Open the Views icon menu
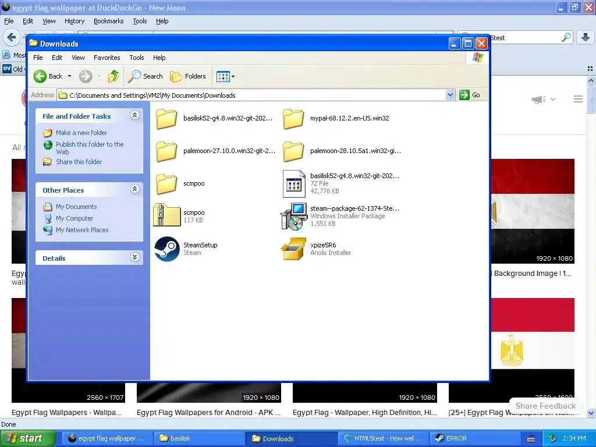Screen dimensions: 596x447 (225, 76)
